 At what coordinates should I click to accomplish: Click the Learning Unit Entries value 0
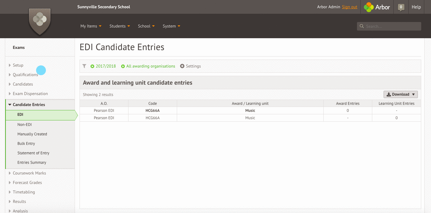point(396,118)
